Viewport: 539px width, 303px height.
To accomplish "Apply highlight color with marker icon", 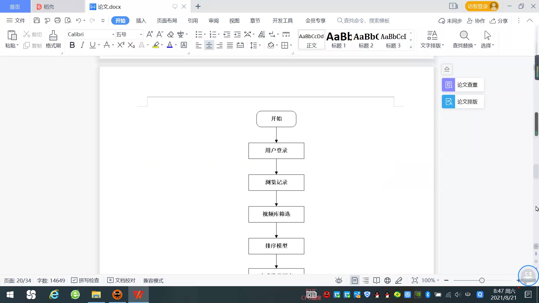I will coord(156,45).
